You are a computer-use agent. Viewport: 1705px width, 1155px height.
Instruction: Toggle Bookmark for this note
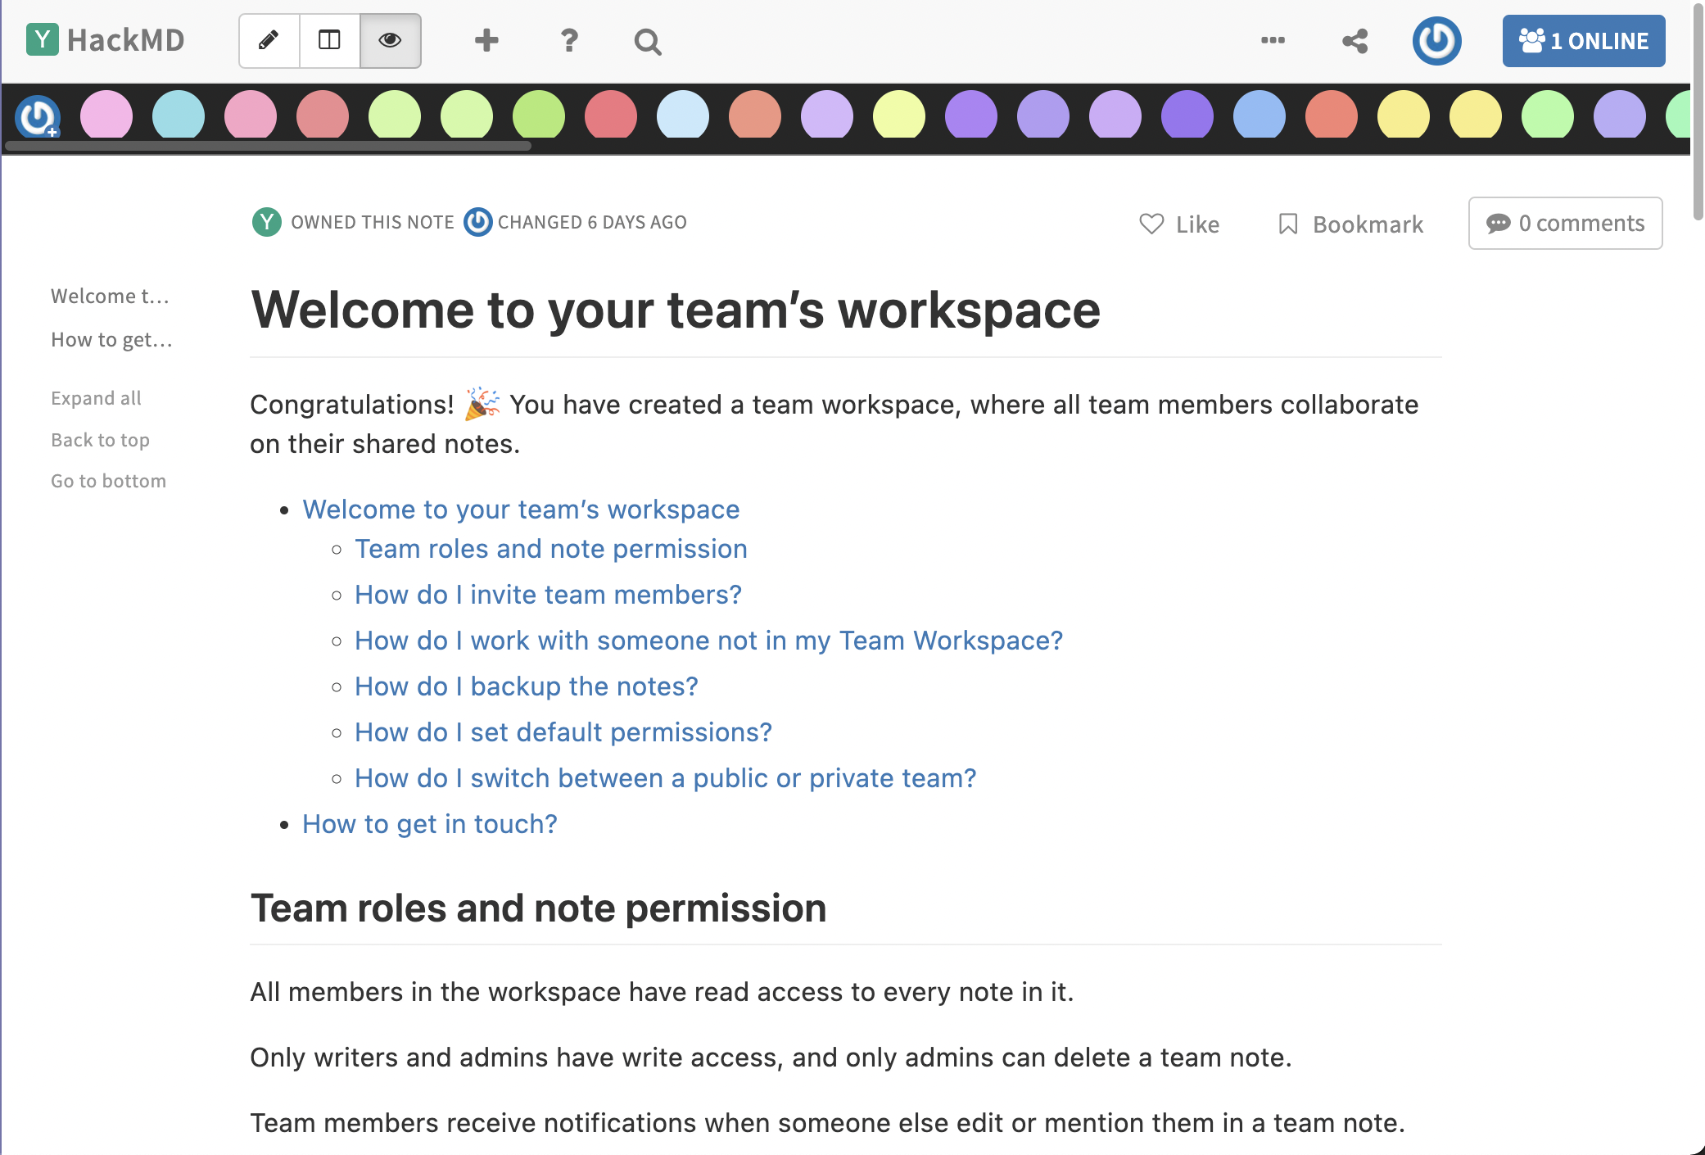pyautogui.click(x=1351, y=224)
